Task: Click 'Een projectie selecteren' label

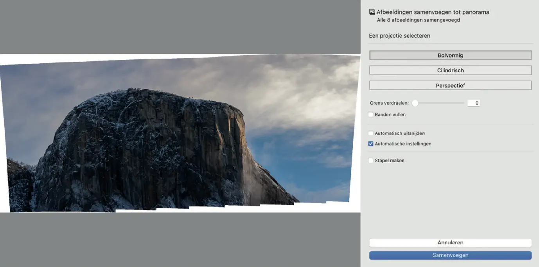Action: pos(399,36)
